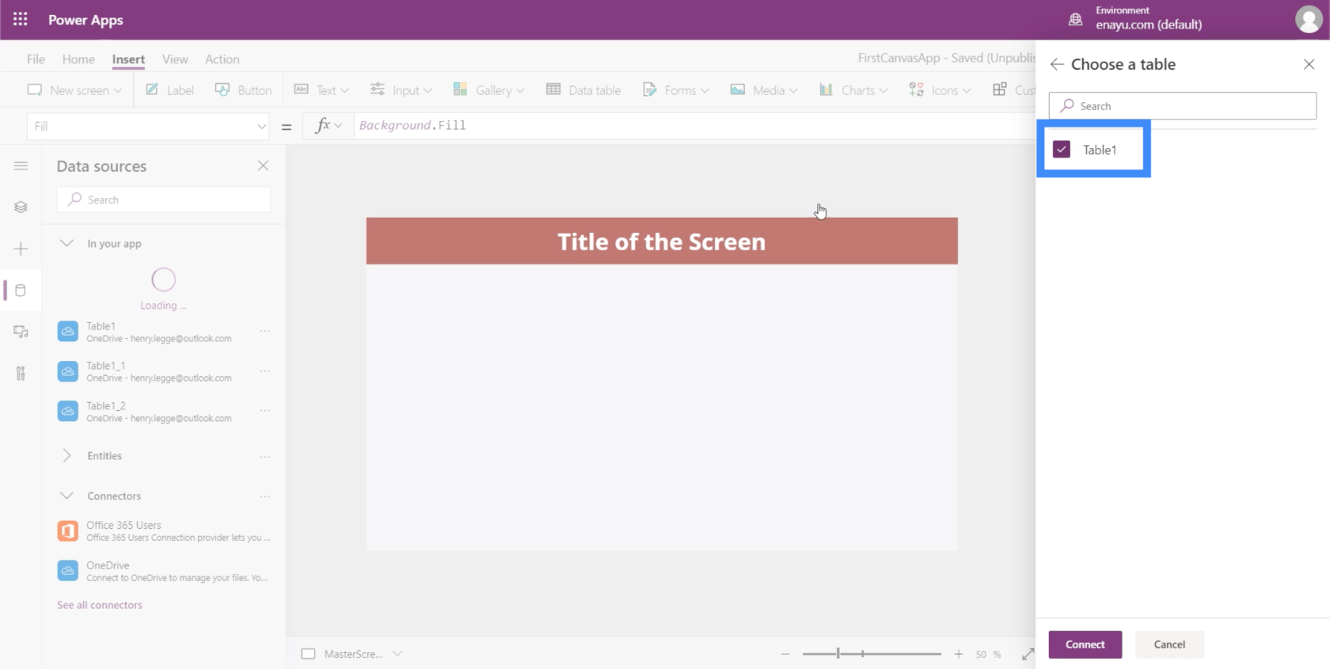
Task: Click the See all connectors link
Action: 100,605
